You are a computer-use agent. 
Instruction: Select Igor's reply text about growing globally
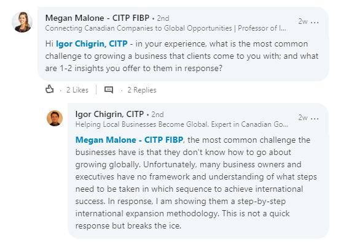click(196, 183)
